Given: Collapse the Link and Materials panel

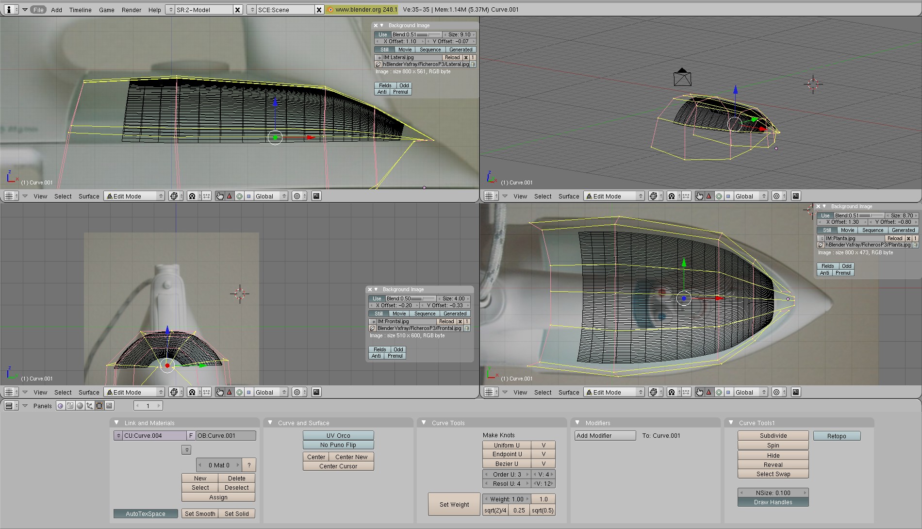Looking at the screenshot, I should tap(116, 423).
